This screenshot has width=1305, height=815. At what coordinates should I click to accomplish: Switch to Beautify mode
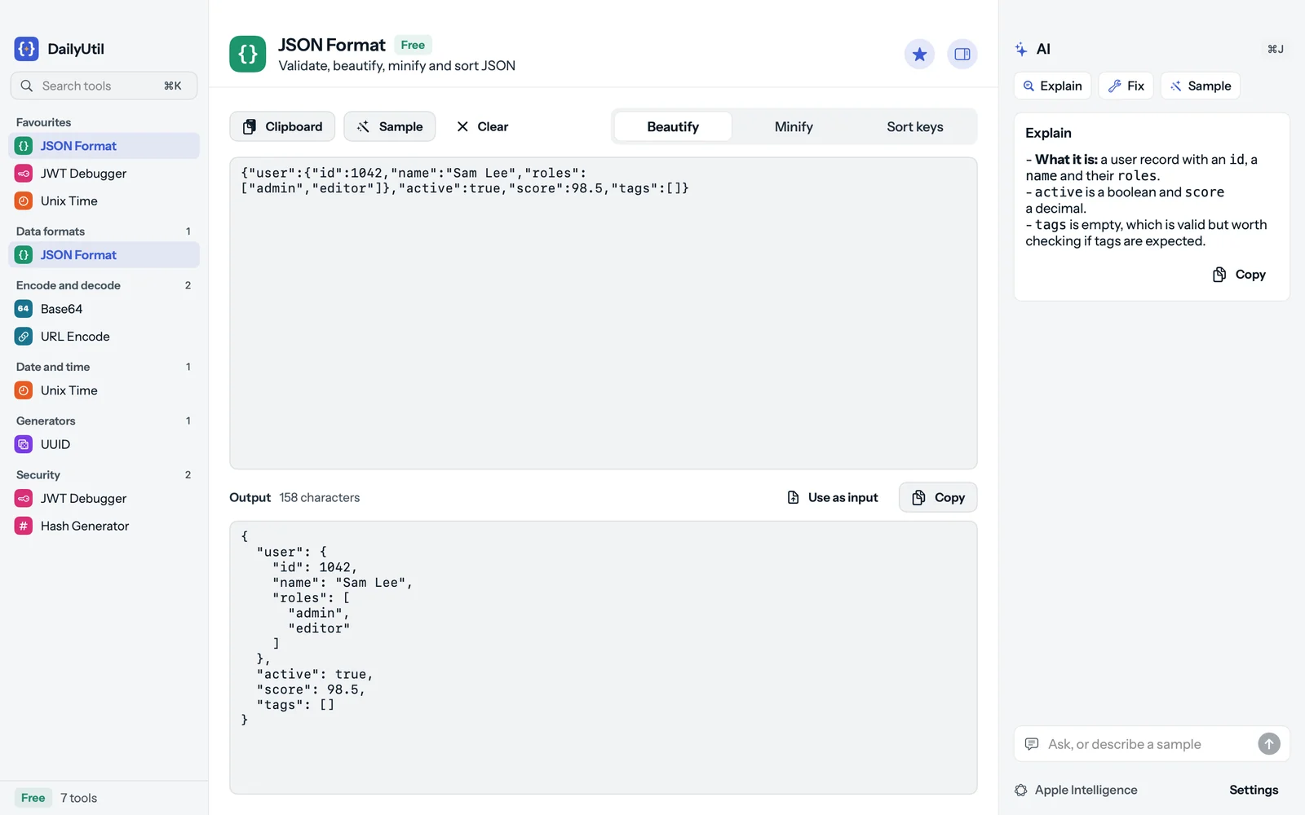tap(673, 126)
